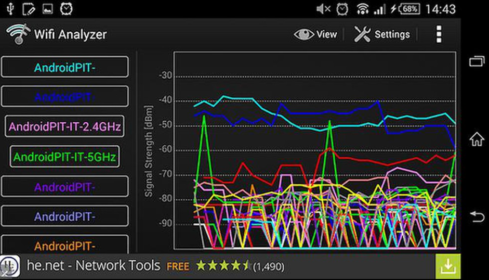Tap the -90 dBm axis label
Image resolution: width=489 pixels, height=280 pixels.
tap(166, 223)
